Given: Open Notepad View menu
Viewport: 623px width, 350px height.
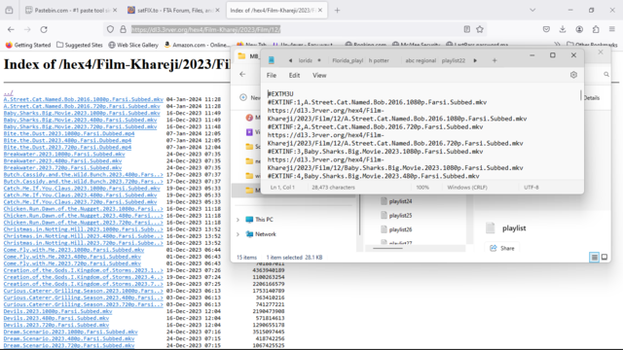Looking at the screenshot, I should (319, 75).
